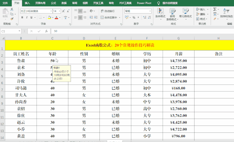Click the Orientation text angle icon
The height and width of the screenshot is (142, 234).
tap(91, 11)
